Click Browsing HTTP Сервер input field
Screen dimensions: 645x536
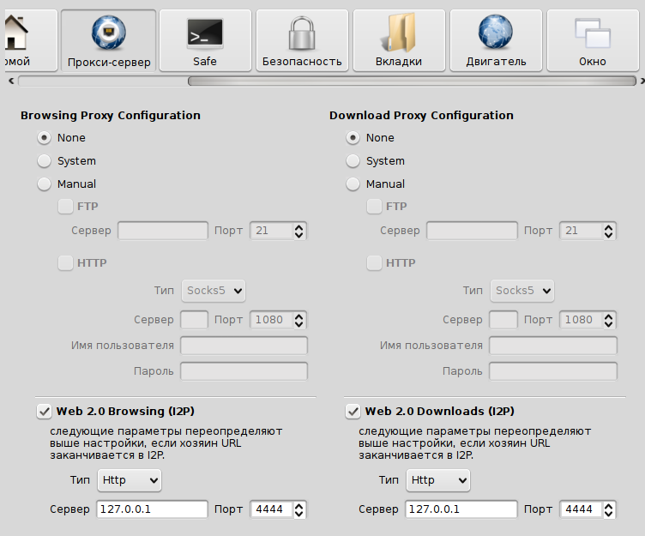pyautogui.click(x=194, y=320)
